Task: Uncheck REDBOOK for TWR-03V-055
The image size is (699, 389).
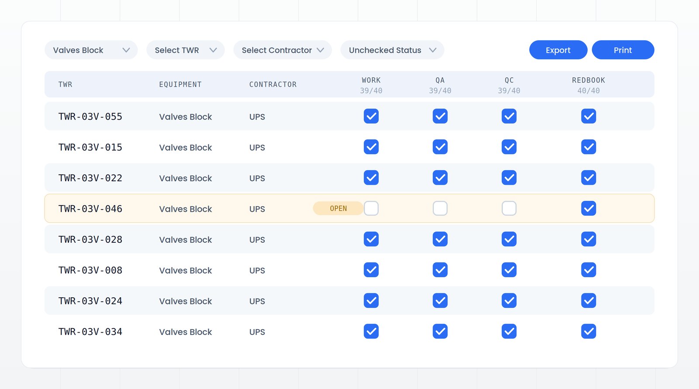Action: coord(588,116)
